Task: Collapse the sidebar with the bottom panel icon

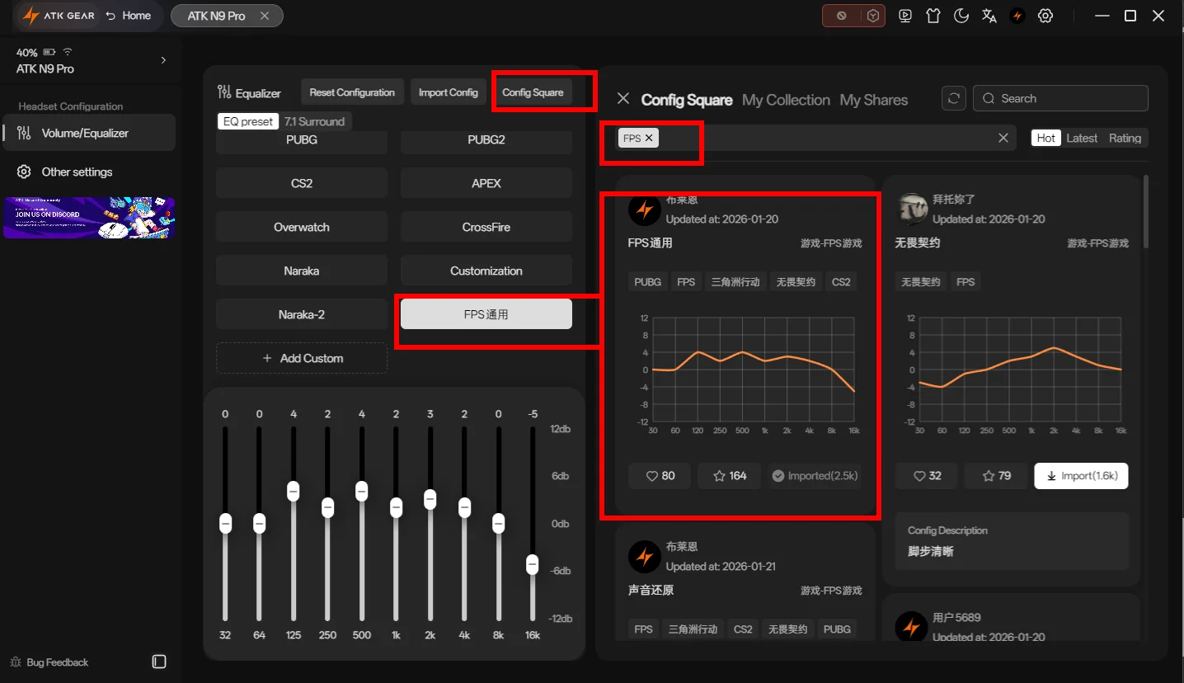Action: pyautogui.click(x=159, y=662)
